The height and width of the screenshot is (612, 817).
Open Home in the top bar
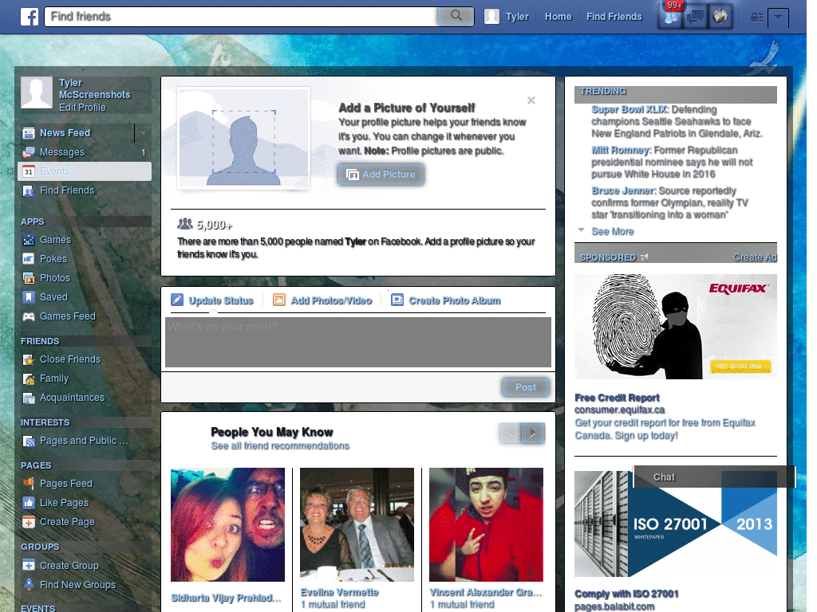(x=558, y=17)
